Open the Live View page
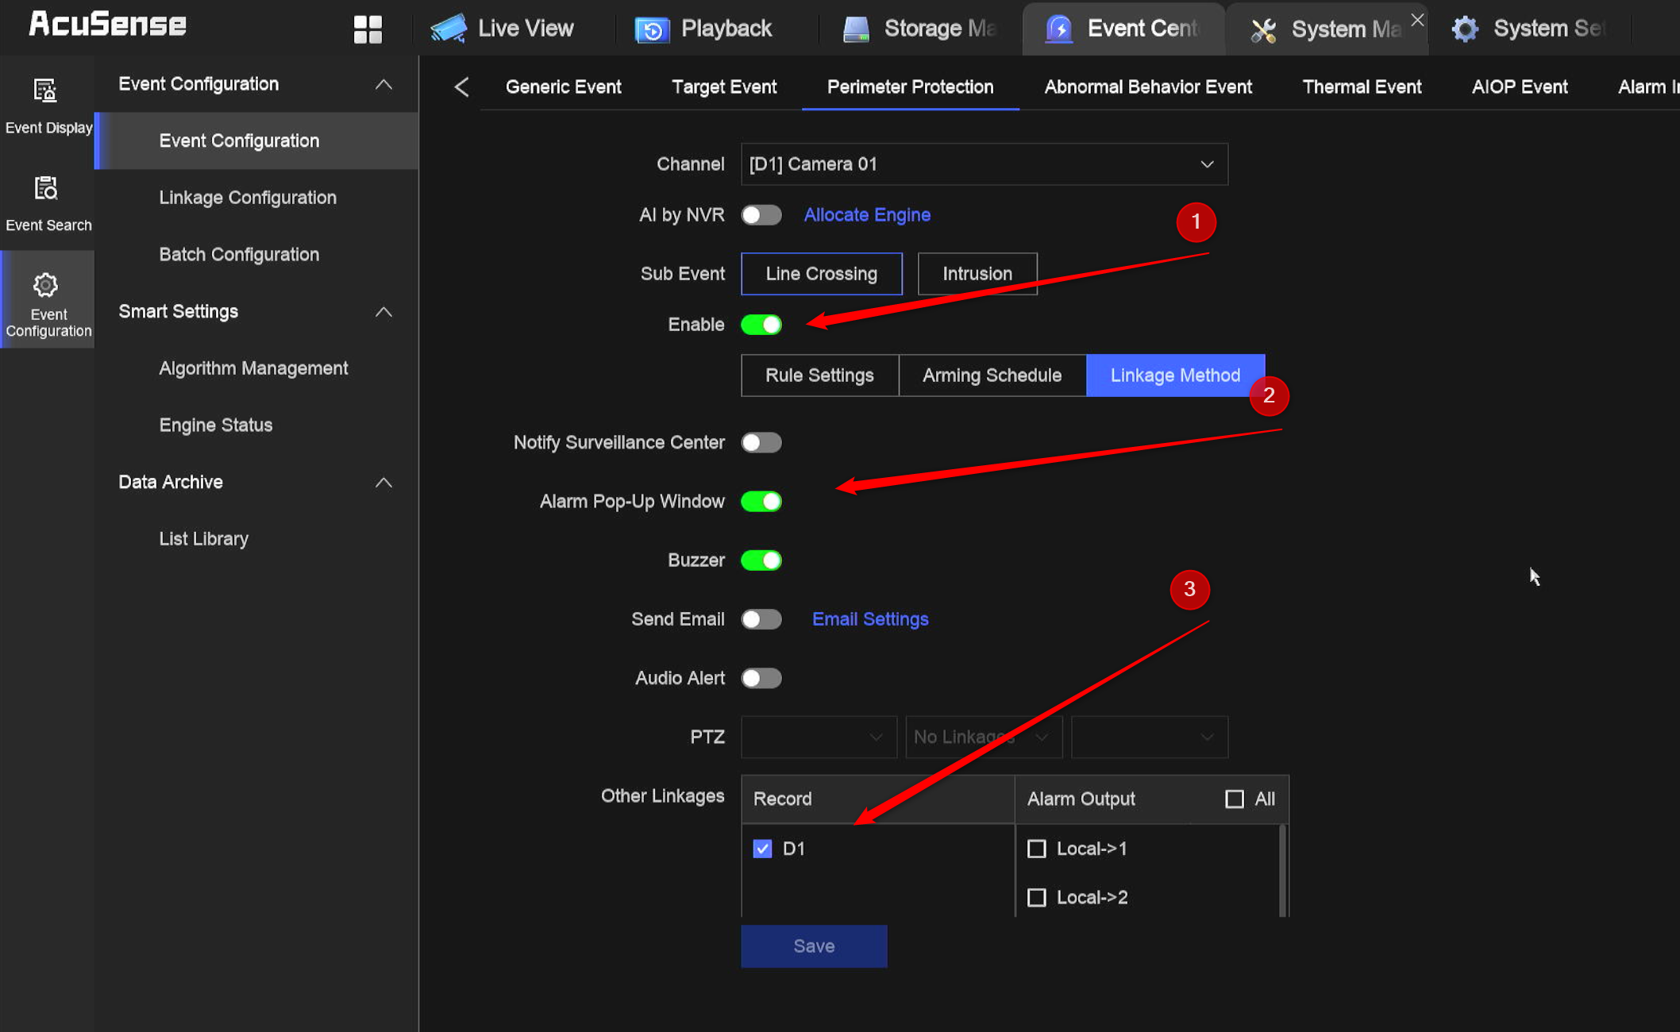This screenshot has width=1680, height=1032. pos(524,28)
